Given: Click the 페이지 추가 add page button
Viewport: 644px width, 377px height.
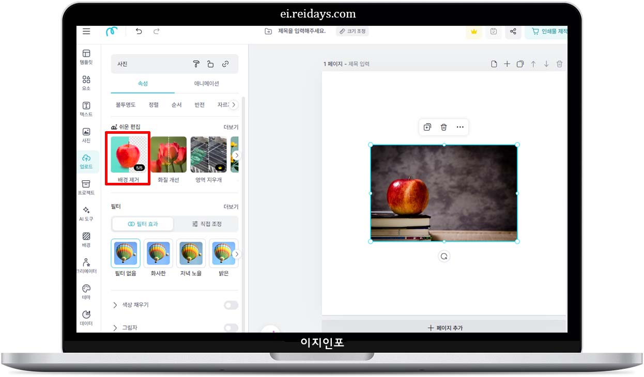Looking at the screenshot, I should click(x=443, y=327).
